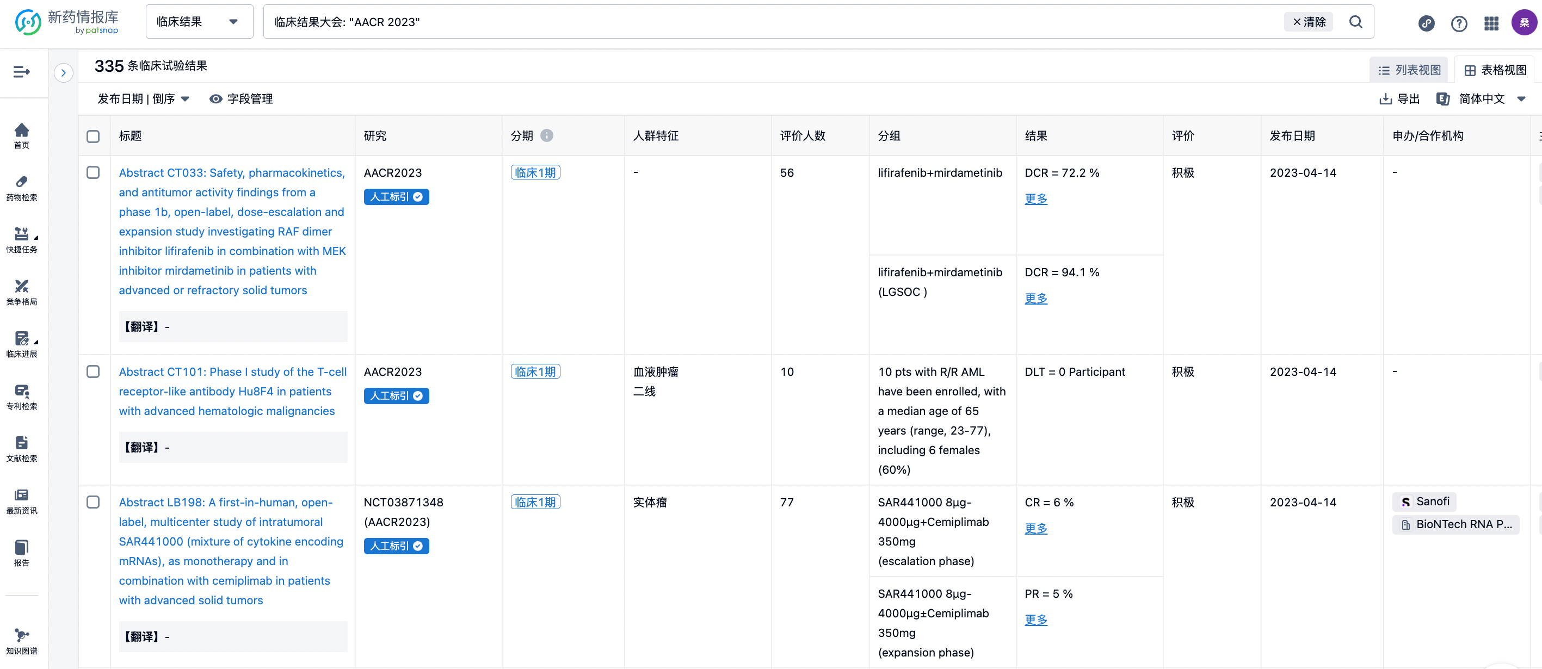Expand the left filter panel chevron

coord(64,73)
